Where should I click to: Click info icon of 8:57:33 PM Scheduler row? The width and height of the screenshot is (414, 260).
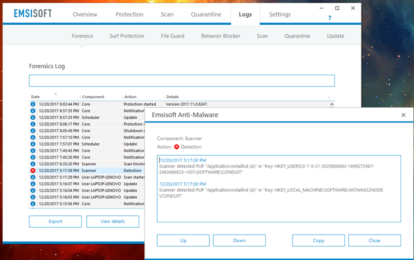[x=33, y=117]
